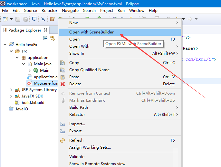The image size is (221, 167).
Task: Click the JavaIO closed project icon
Action: pyautogui.click(x=11, y=109)
